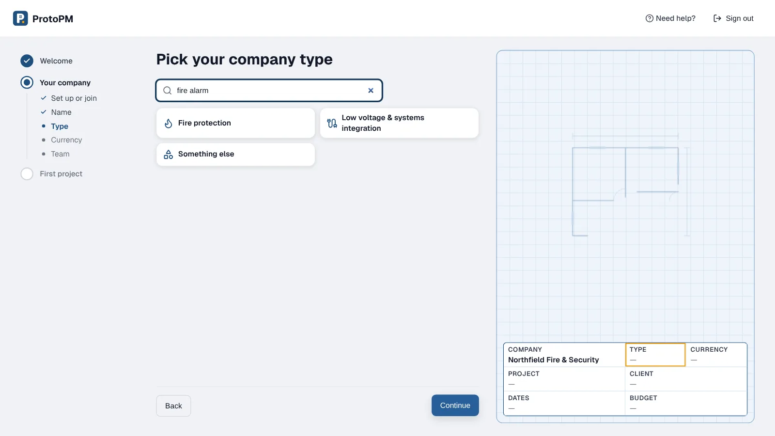The width and height of the screenshot is (775, 436).
Task: Select the Type step in sidebar
Action: click(x=60, y=126)
